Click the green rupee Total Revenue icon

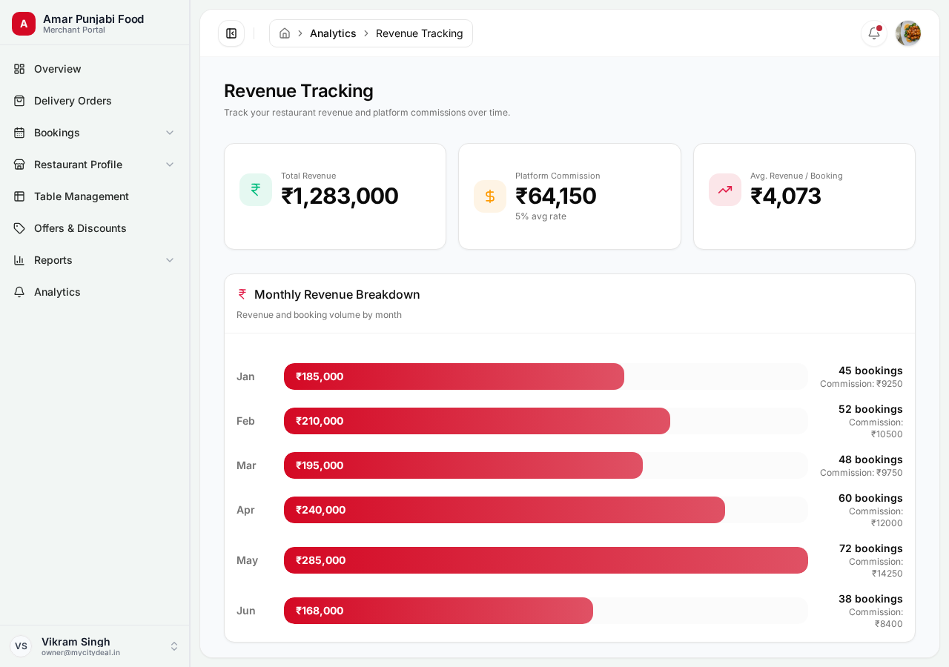click(x=256, y=190)
